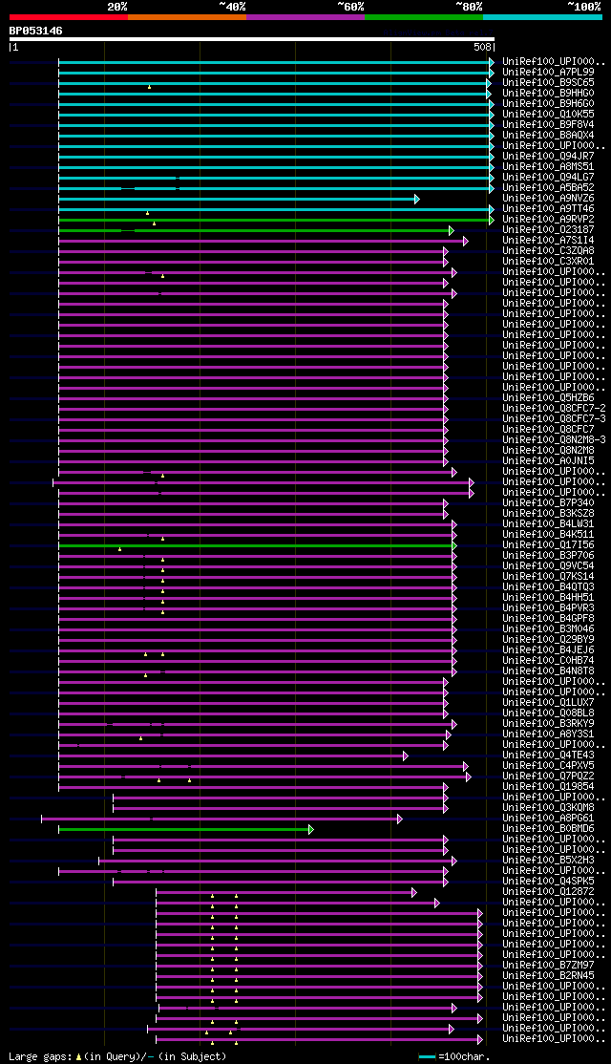611x1064 pixels.
Task: Select the UniRef100_Q19854 label
Action: (548, 787)
